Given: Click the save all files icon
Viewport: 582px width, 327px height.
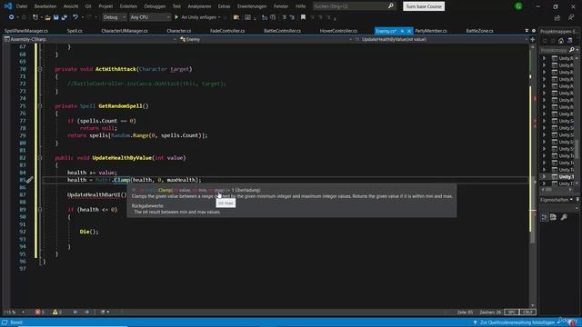Looking at the screenshot, I should [x=65, y=17].
